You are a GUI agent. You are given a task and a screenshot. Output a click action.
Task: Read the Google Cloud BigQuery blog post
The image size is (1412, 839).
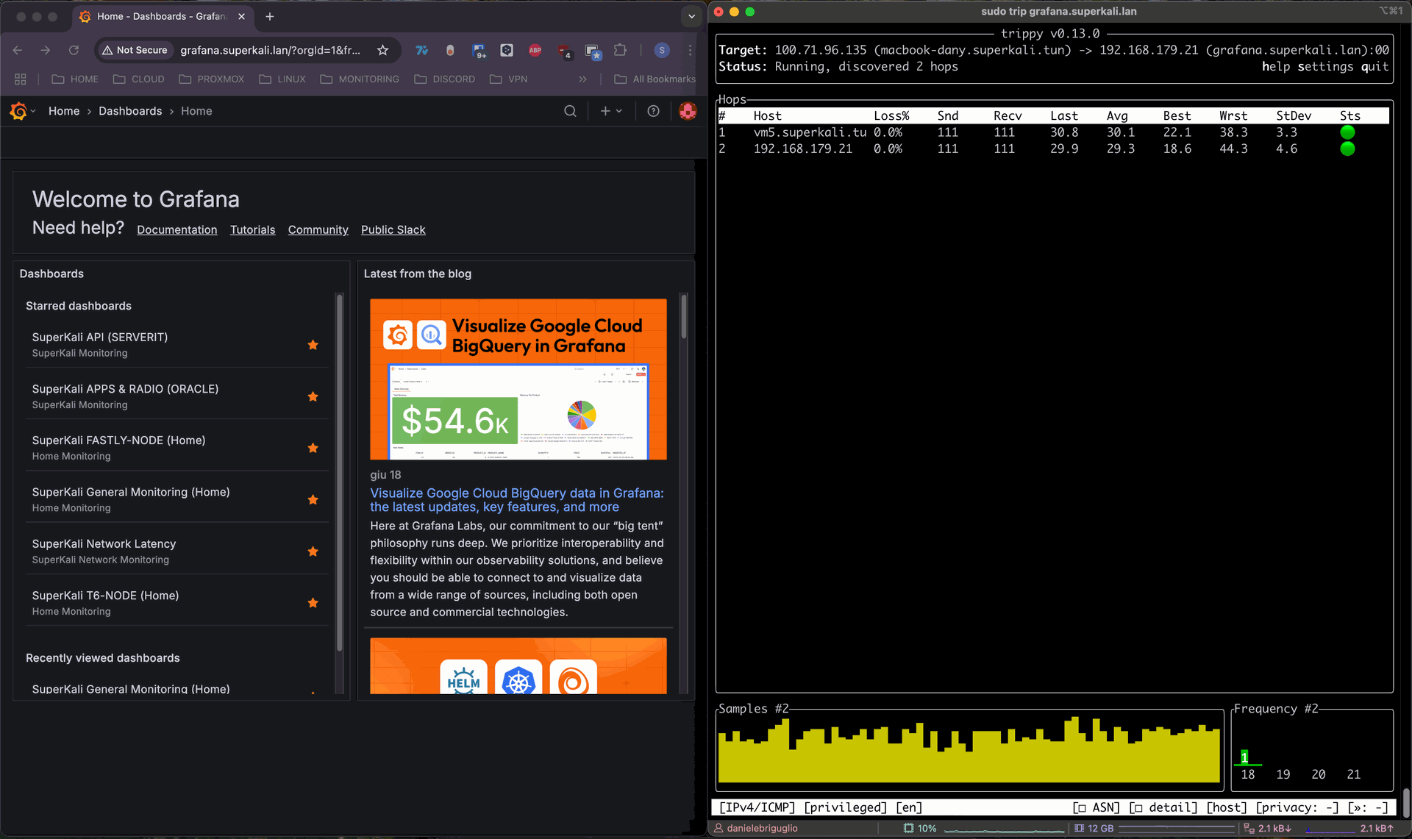click(516, 500)
